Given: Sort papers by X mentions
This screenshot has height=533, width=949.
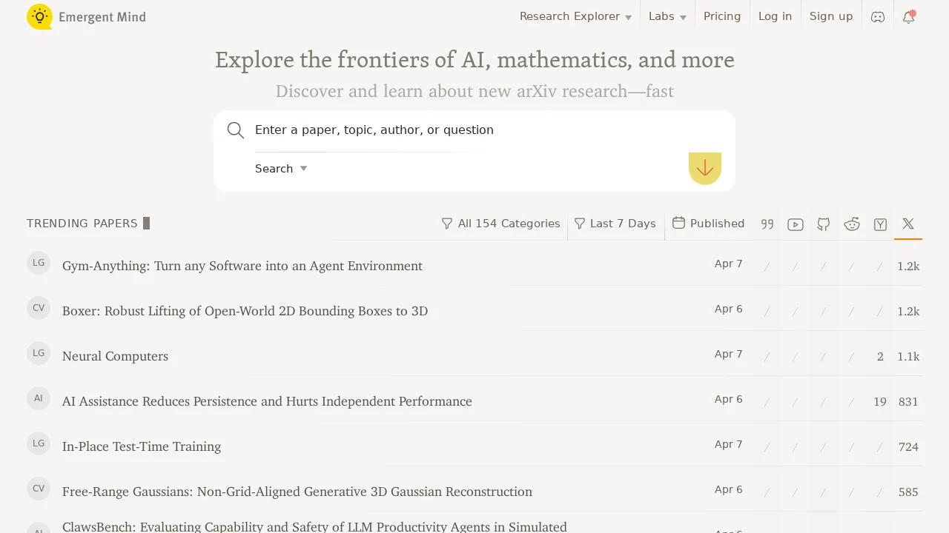Looking at the screenshot, I should (x=908, y=224).
